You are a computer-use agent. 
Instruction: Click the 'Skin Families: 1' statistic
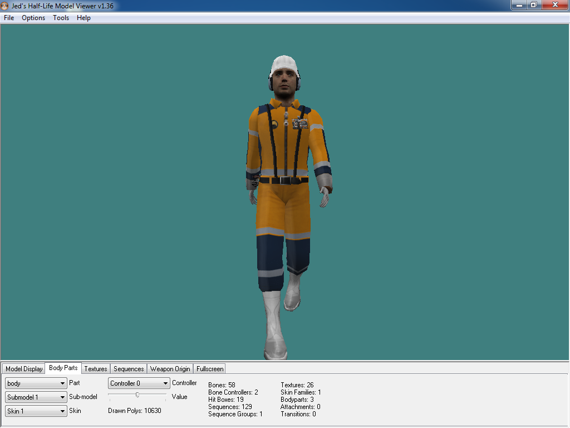(301, 392)
